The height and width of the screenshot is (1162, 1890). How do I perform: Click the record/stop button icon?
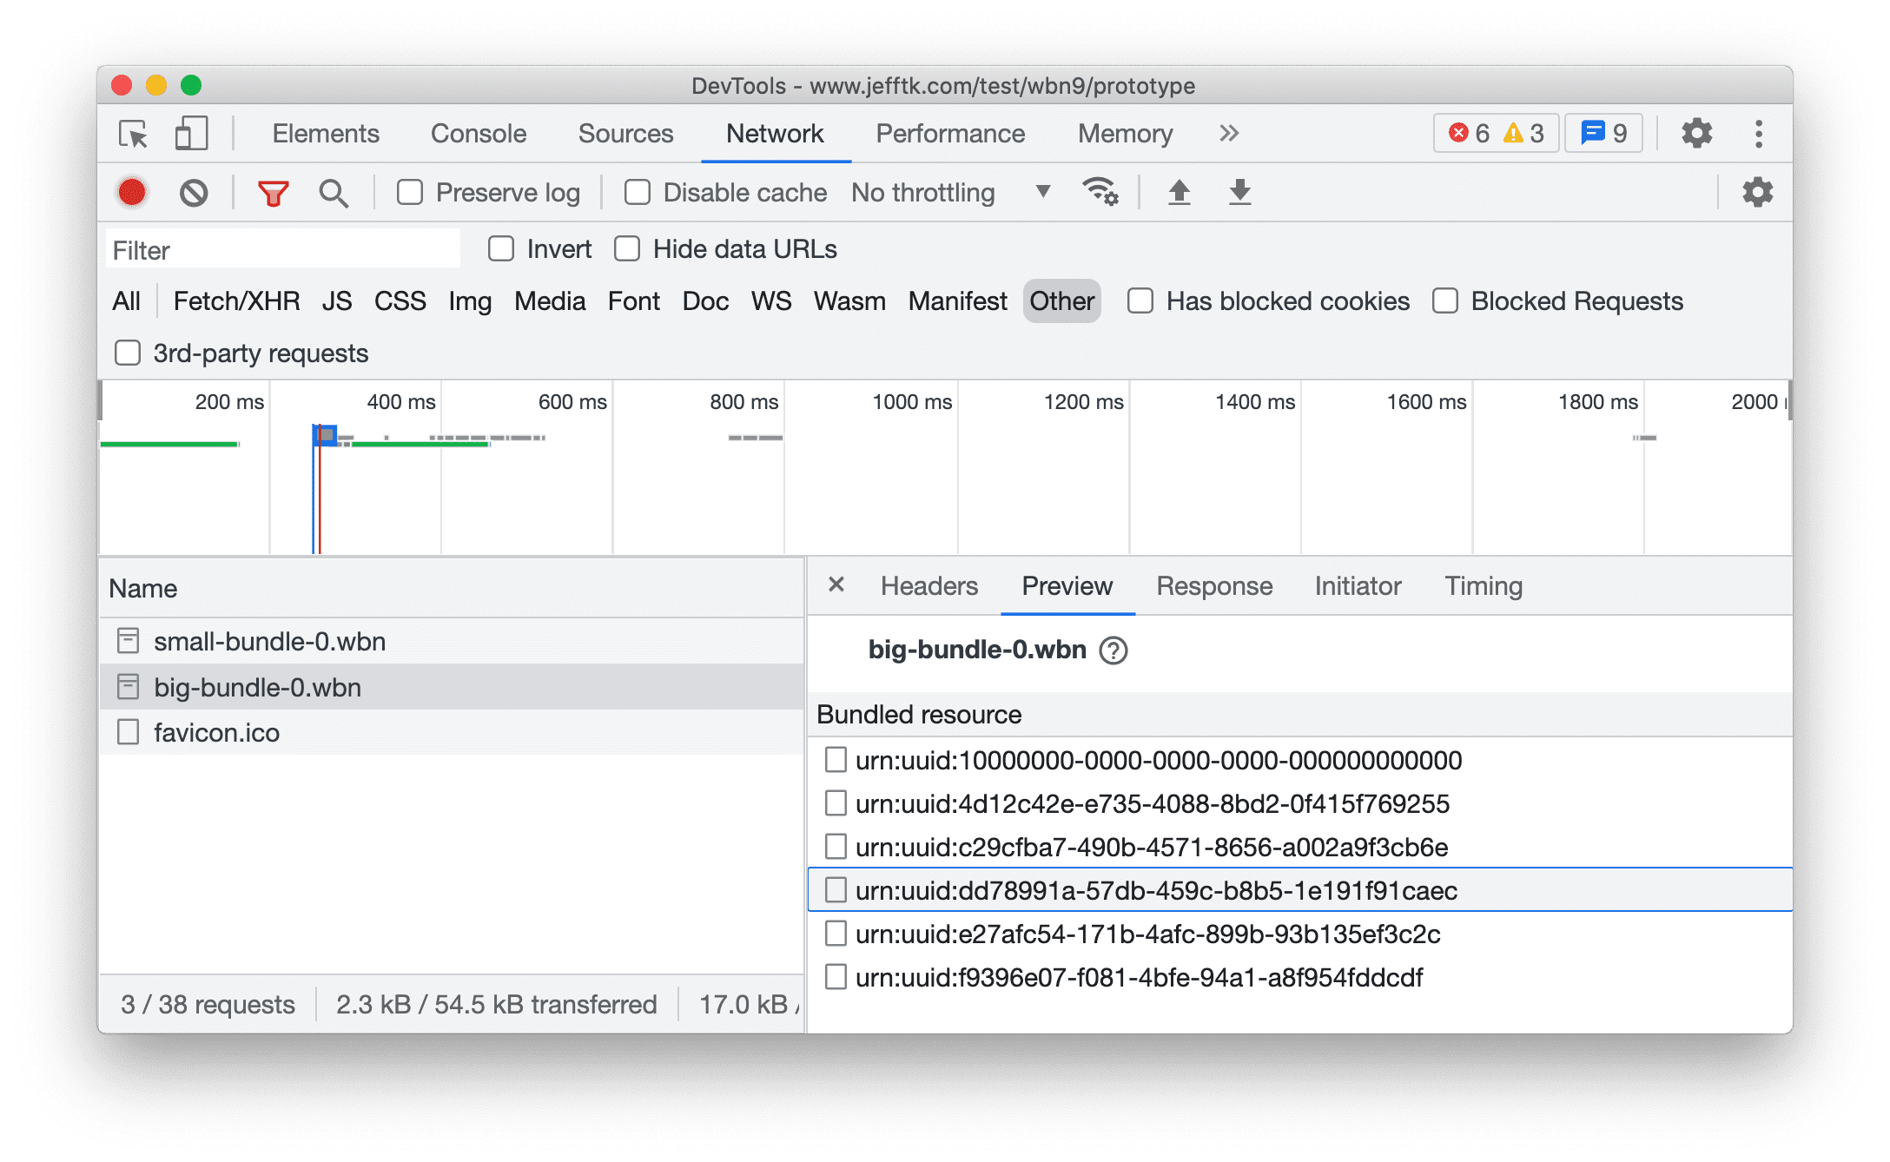click(135, 193)
